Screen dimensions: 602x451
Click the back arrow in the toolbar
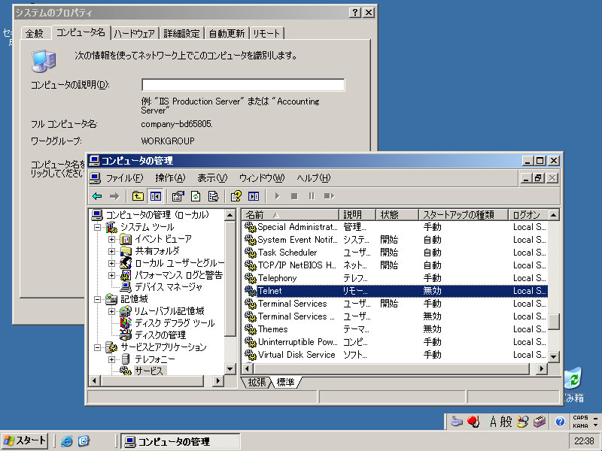97,196
